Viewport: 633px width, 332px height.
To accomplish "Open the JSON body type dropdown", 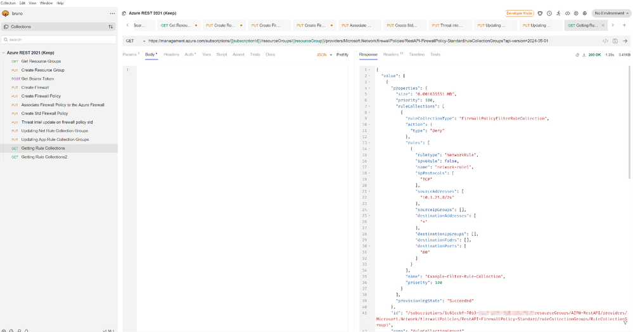I will click(324, 55).
